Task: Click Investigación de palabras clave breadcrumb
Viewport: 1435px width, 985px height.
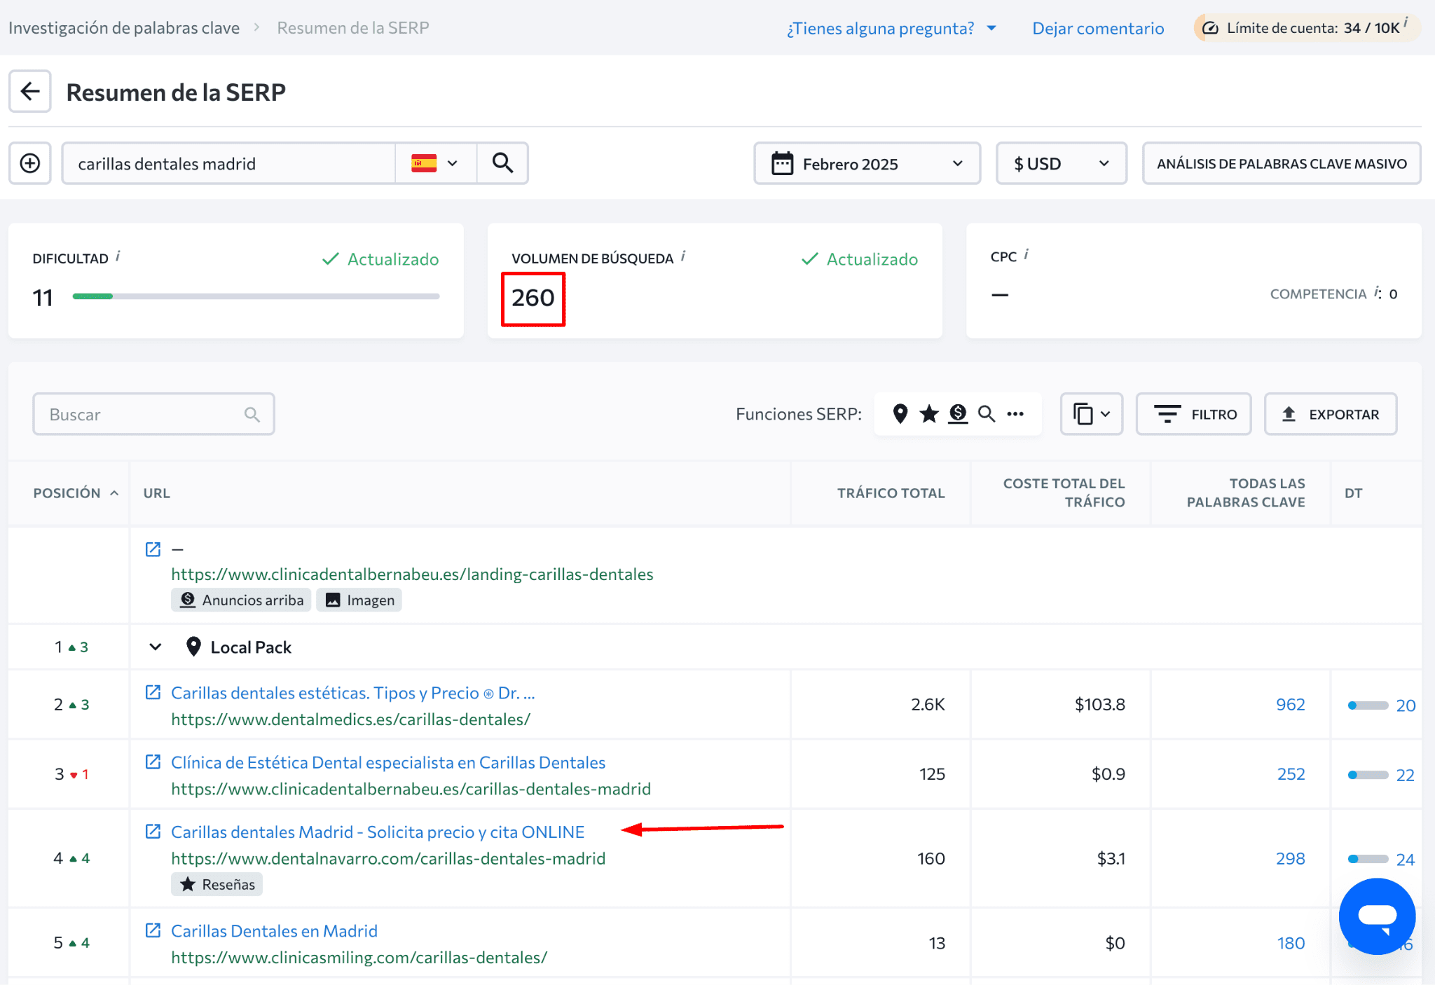Action: coord(124,28)
